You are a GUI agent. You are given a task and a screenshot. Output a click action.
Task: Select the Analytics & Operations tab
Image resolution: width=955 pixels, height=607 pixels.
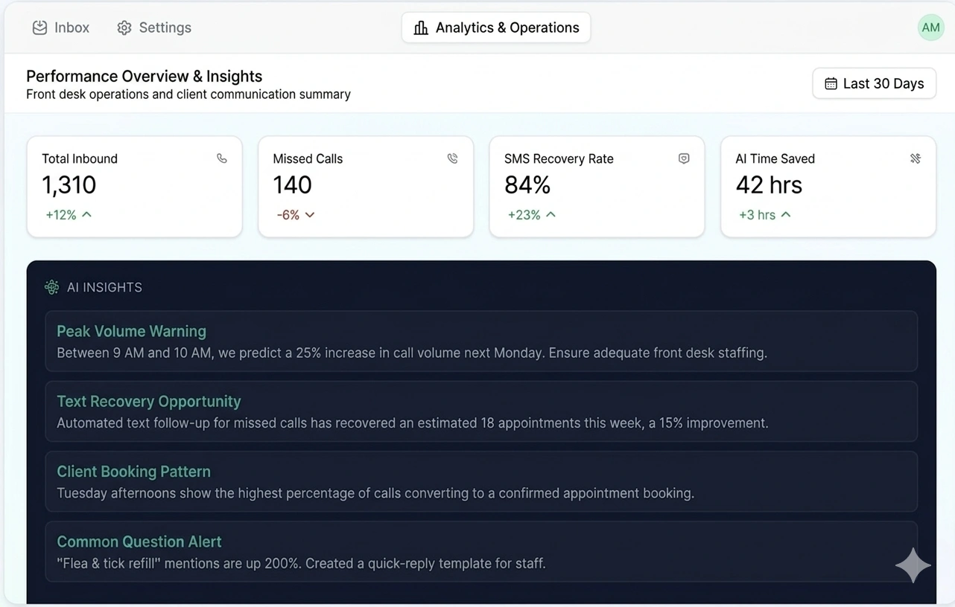[496, 28]
